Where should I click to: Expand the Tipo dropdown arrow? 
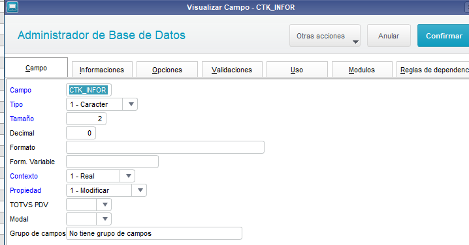131,104
